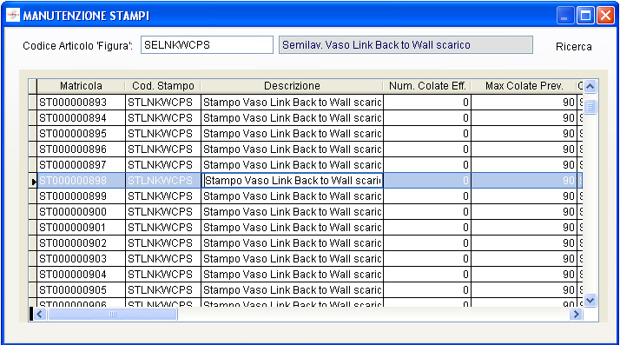Click the application icon in title bar
The height and width of the screenshot is (345, 620).
click(x=13, y=16)
